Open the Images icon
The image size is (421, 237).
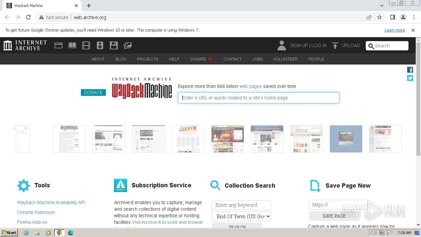click(128, 45)
